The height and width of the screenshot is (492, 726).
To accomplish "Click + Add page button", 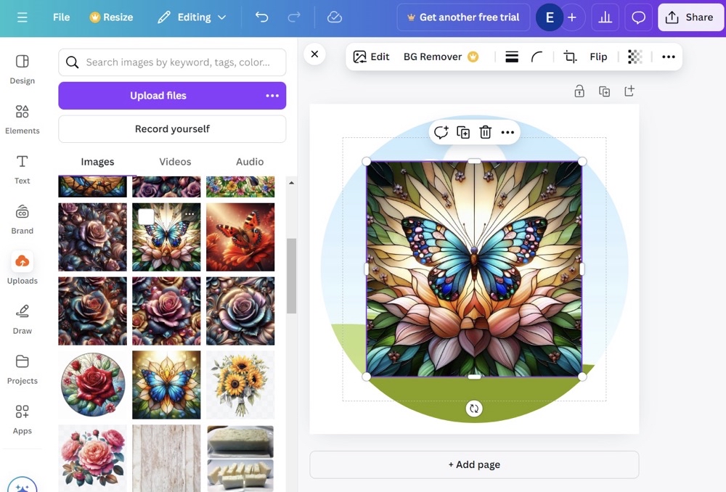I will point(474,464).
